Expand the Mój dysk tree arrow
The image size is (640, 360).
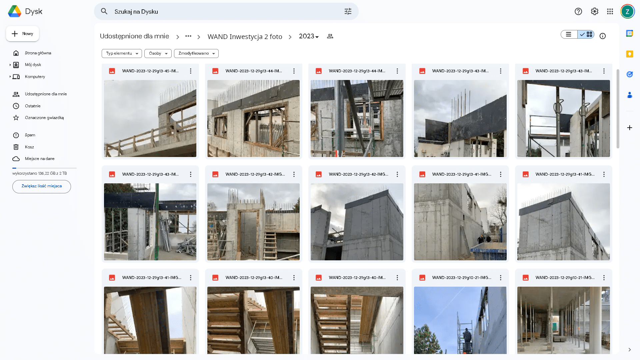(10, 65)
